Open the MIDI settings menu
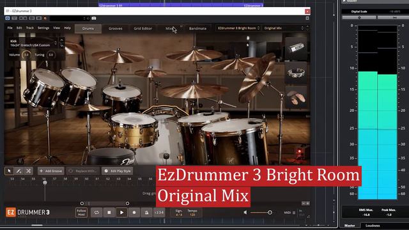The image size is (409, 230). pos(289,213)
